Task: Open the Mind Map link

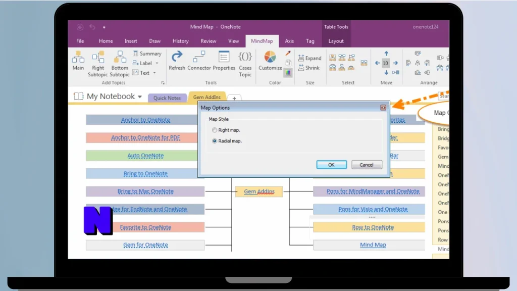Action: coord(373,245)
